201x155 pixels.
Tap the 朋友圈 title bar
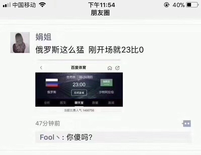[x=100, y=13]
